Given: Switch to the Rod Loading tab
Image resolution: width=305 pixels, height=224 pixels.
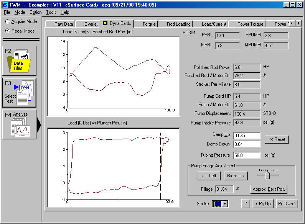Looking at the screenshot, I should tap(178, 24).
